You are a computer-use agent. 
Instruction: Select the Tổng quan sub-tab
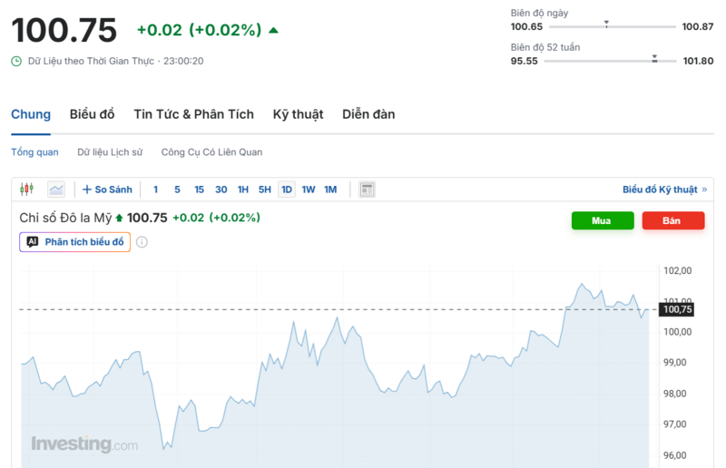[x=34, y=152]
